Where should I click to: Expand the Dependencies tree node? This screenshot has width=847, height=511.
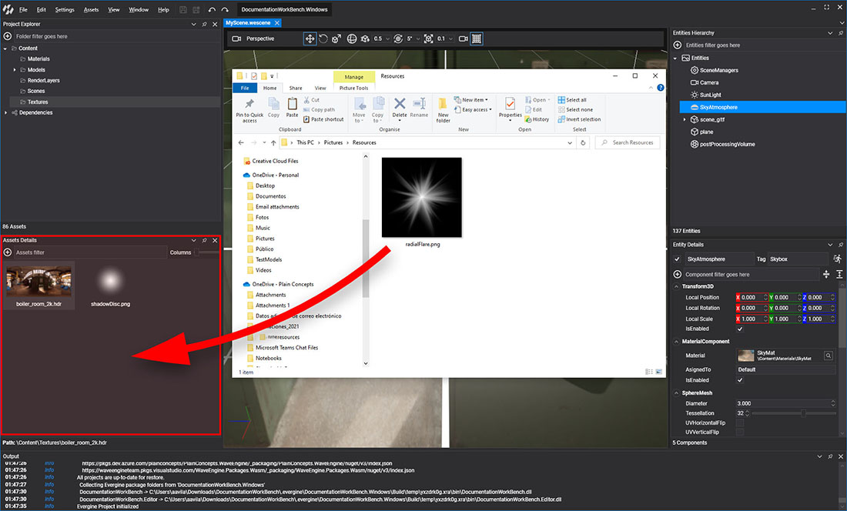pos(6,113)
